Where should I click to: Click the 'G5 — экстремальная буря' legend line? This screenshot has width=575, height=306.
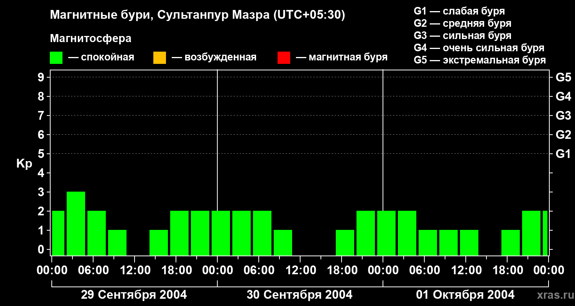[x=480, y=60]
